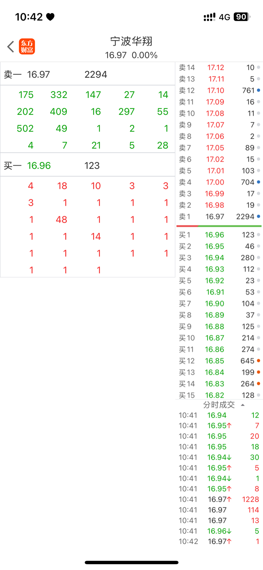Select the 卖10 price 17.08

coord(215,113)
